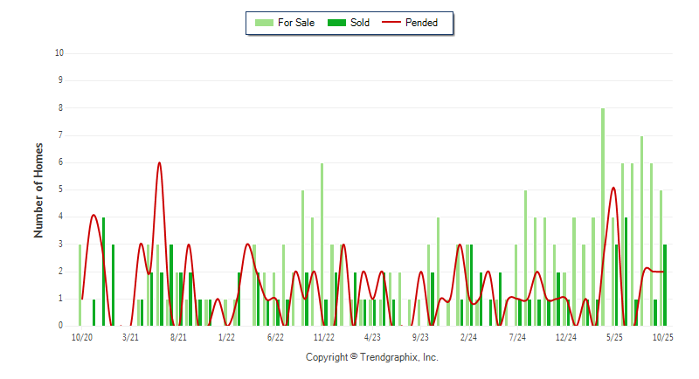
Task: Click the 10/20 x-axis date label
Action: click(82, 337)
